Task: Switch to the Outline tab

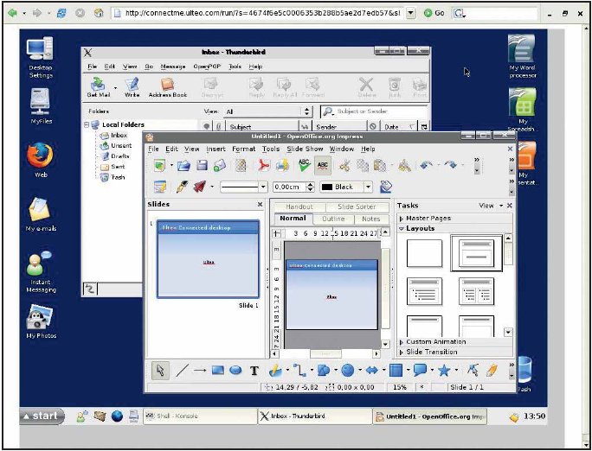Action: pos(333,219)
